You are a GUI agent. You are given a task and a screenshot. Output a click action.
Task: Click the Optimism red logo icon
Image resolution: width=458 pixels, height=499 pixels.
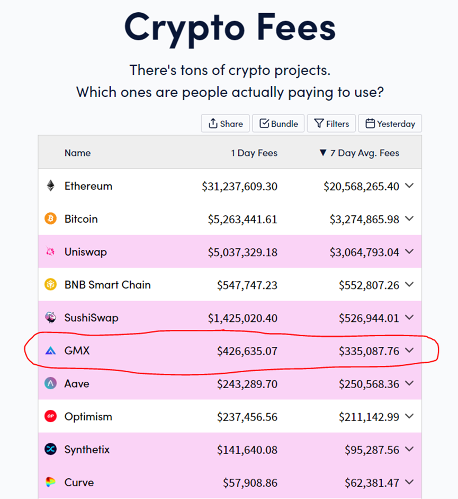[x=50, y=416]
